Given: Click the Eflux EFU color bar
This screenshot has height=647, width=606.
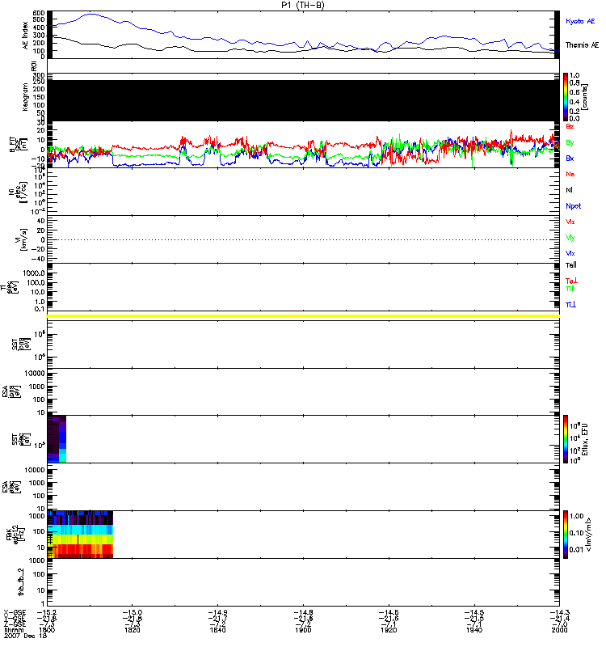Looking at the screenshot, I should point(566,439).
